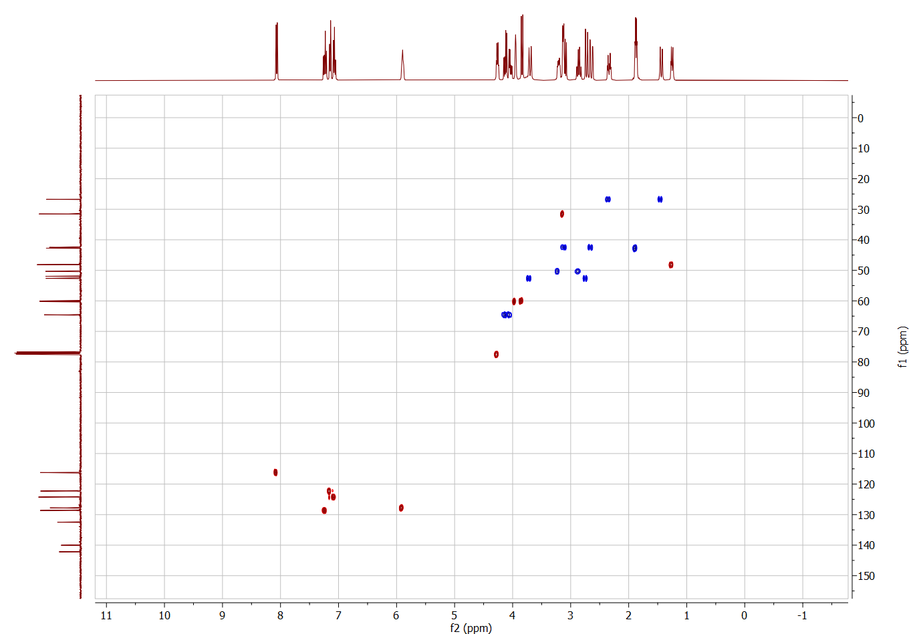This screenshot has height=634, width=909.
Task: Select the blue peak at 1.9 ppm, 43 ppm
Action: (x=634, y=249)
